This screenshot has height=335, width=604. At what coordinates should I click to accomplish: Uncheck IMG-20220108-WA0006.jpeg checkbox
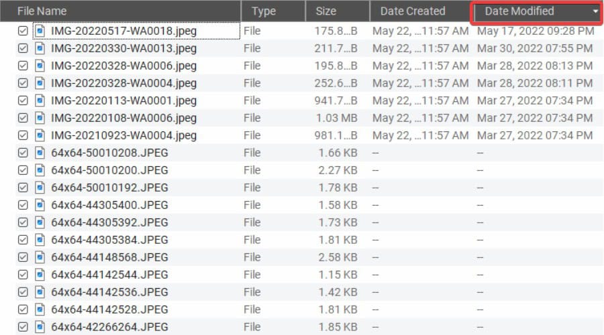[23, 118]
